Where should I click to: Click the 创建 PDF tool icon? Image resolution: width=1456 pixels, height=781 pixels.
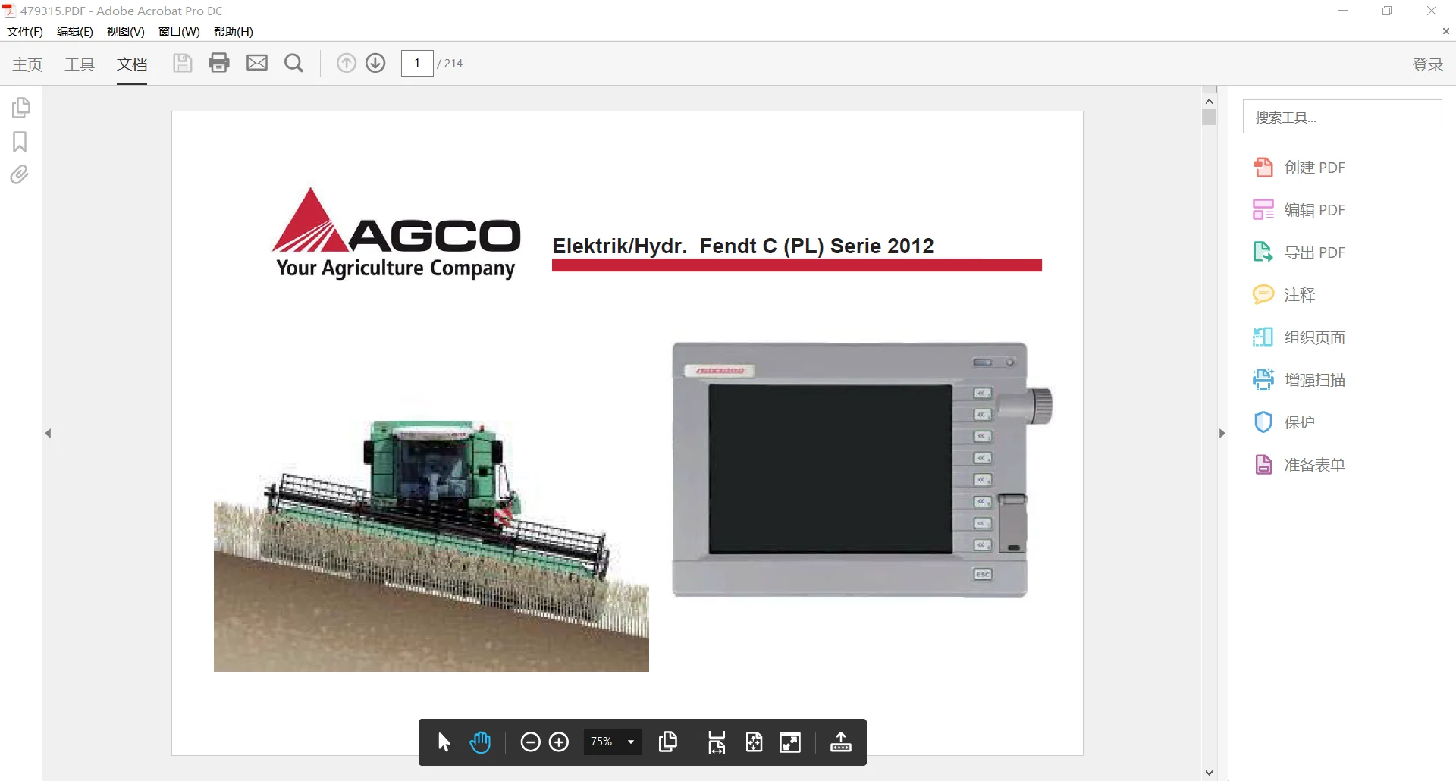coord(1263,168)
